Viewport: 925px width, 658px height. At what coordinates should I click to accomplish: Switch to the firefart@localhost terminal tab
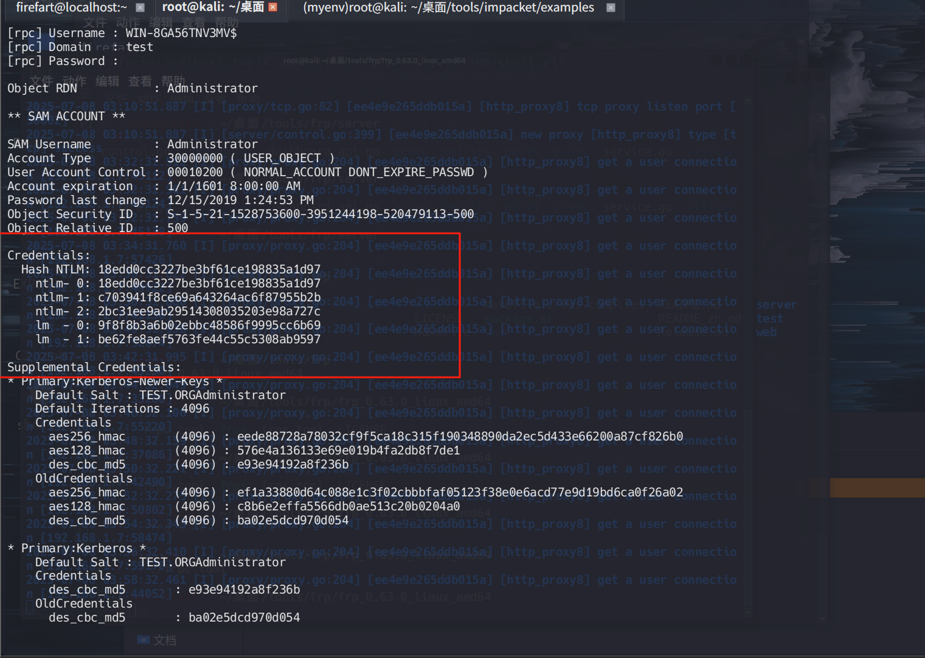tap(72, 7)
